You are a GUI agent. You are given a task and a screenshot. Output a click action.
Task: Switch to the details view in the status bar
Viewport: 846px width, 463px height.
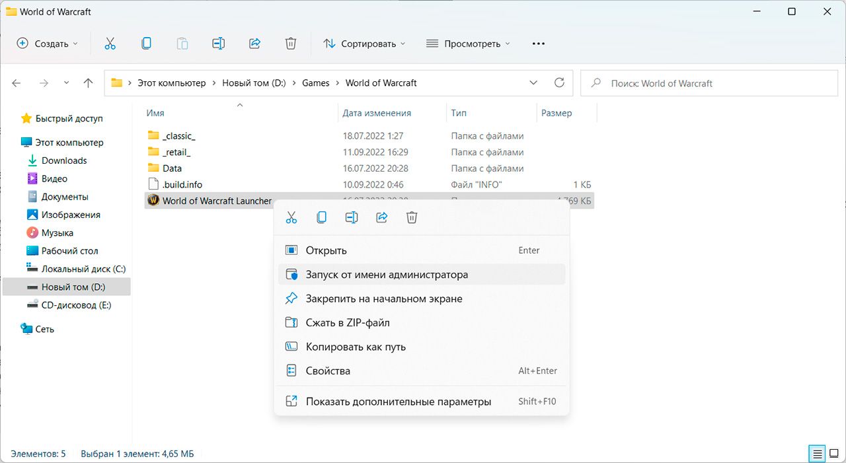[818, 454]
